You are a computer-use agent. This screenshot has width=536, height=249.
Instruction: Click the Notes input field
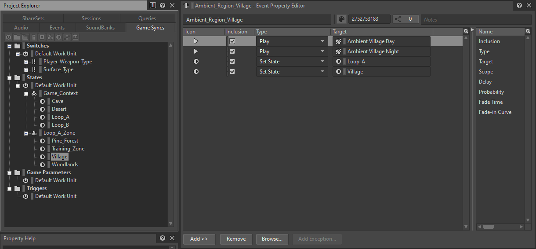point(476,19)
